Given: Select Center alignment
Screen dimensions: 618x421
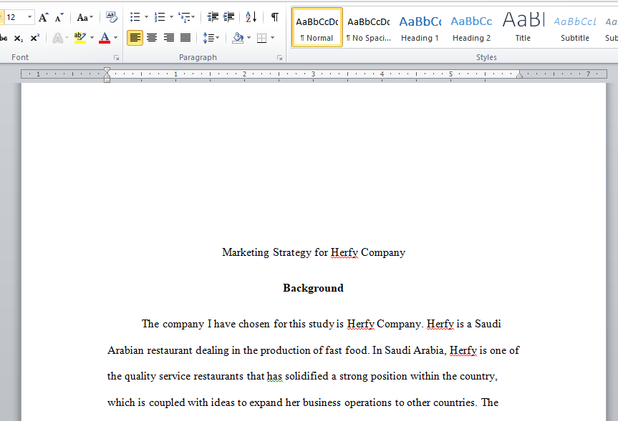Looking at the screenshot, I should click(152, 38).
